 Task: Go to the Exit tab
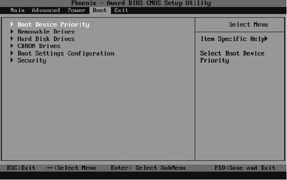coord(121,10)
